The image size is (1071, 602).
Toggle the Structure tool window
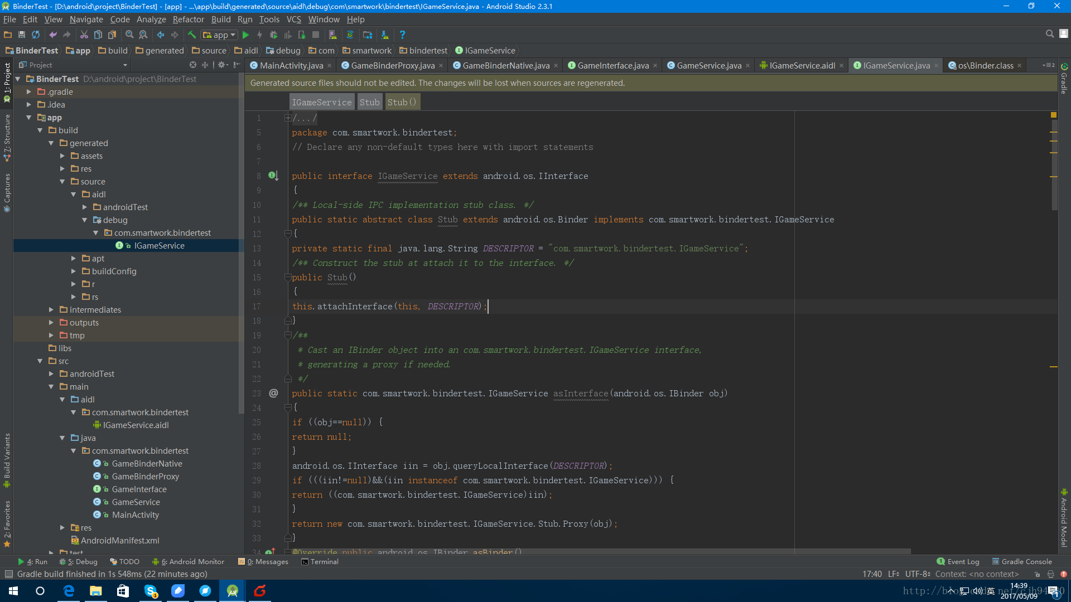click(7, 138)
